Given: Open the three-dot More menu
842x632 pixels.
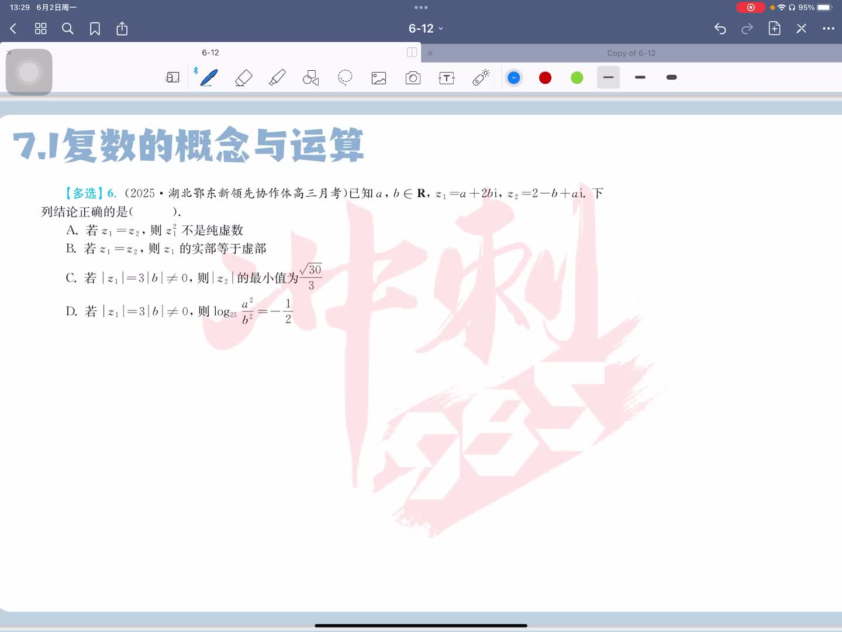Looking at the screenshot, I should (828, 29).
